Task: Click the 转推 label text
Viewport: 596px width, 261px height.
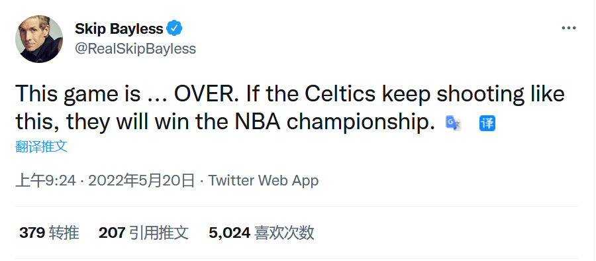Action: 64,233
